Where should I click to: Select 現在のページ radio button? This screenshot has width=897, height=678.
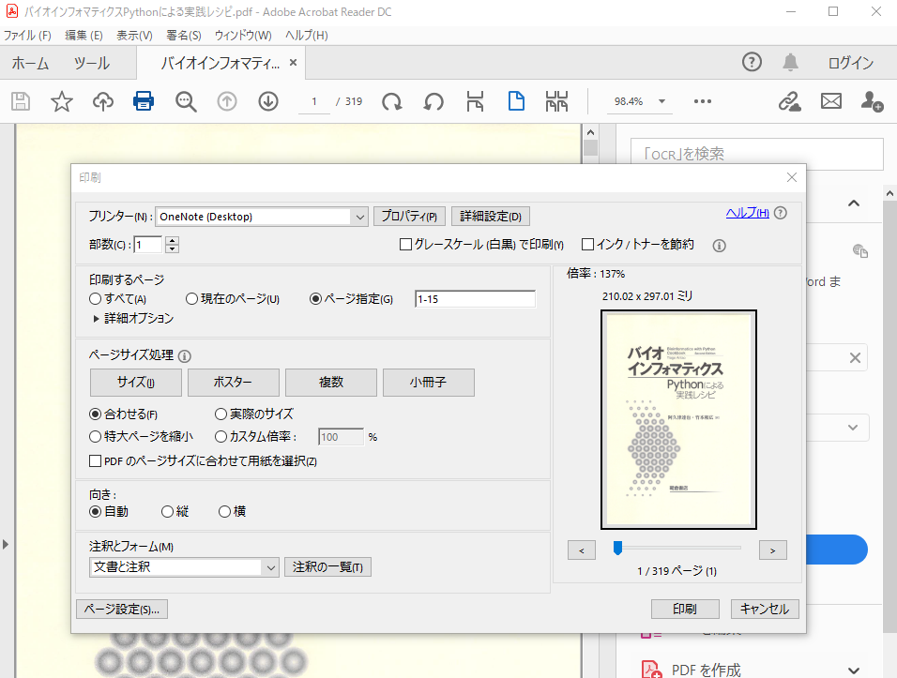tap(191, 299)
